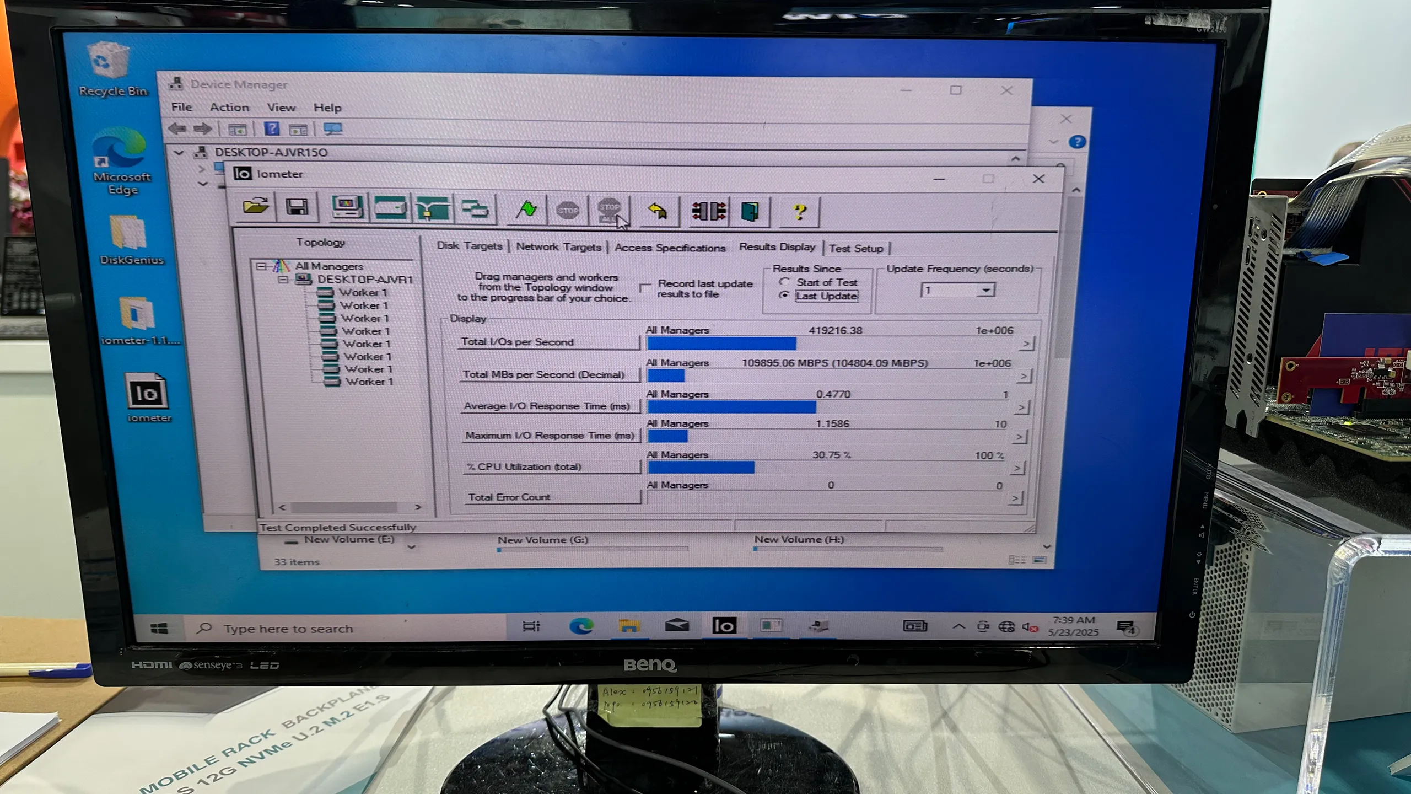Open arrow button beside Total Error Count bar
1411x794 pixels.
(x=1015, y=498)
